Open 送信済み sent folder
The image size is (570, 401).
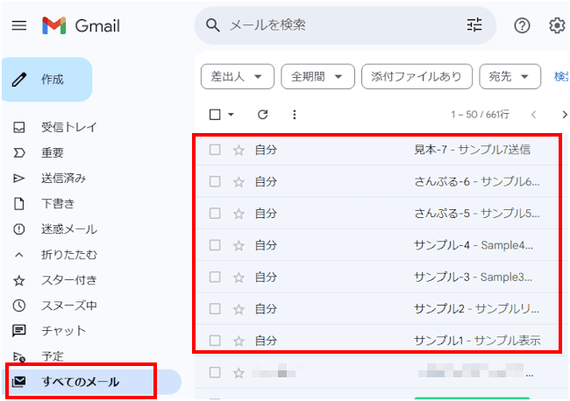(64, 179)
